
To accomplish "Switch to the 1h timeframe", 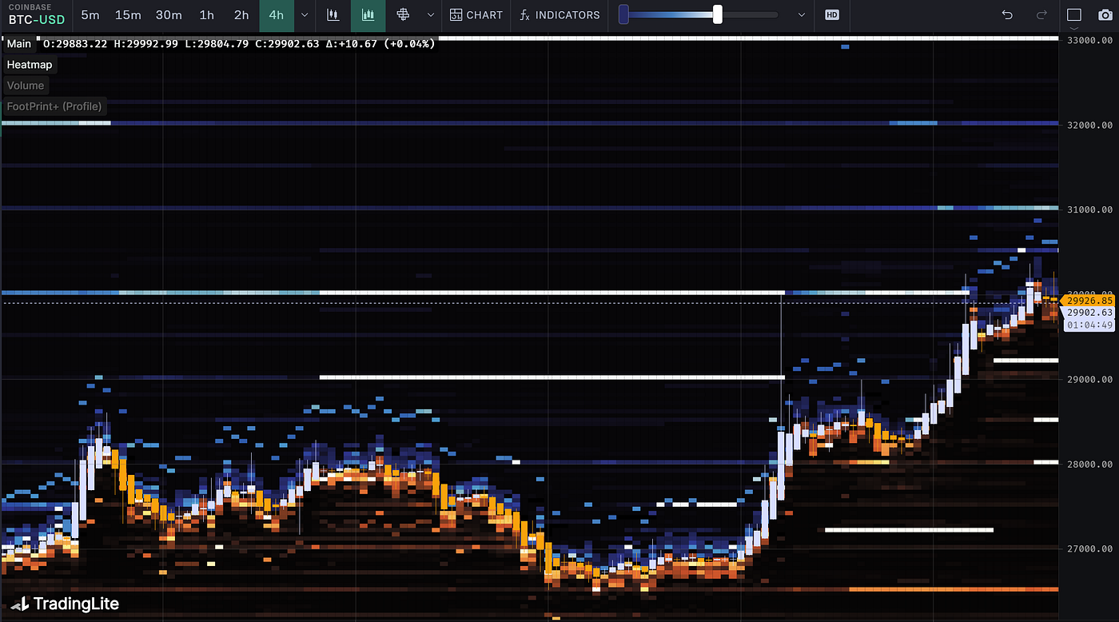I will pyautogui.click(x=207, y=15).
